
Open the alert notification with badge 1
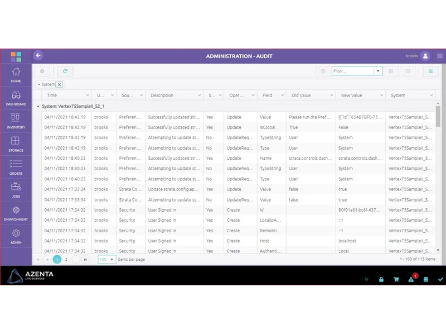[411, 280]
